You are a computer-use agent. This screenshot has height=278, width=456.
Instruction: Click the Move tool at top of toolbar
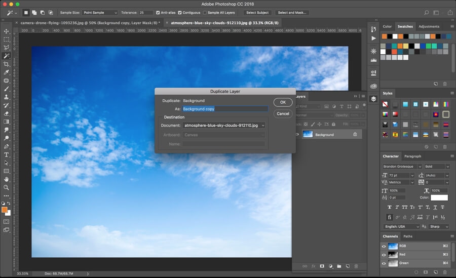(x=7, y=31)
